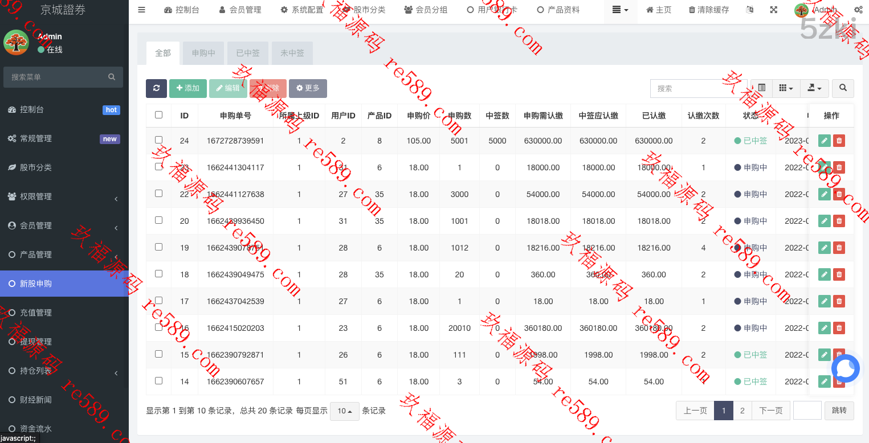Click the refresh icon button in toolbar
This screenshot has width=869, height=443.
156,88
